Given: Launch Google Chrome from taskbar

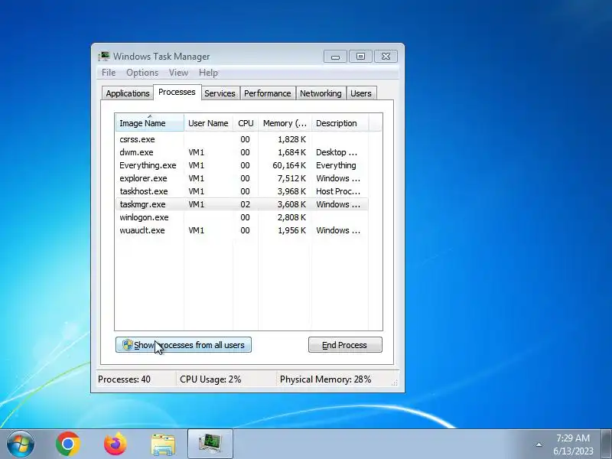Looking at the screenshot, I should coord(68,444).
